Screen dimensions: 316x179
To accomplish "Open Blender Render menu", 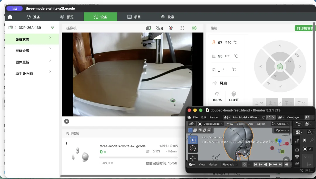I will 214,117.
